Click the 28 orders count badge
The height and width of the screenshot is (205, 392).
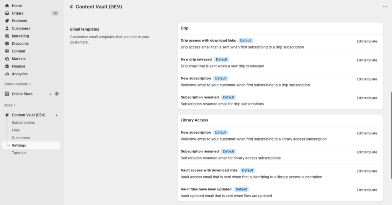(x=55, y=13)
